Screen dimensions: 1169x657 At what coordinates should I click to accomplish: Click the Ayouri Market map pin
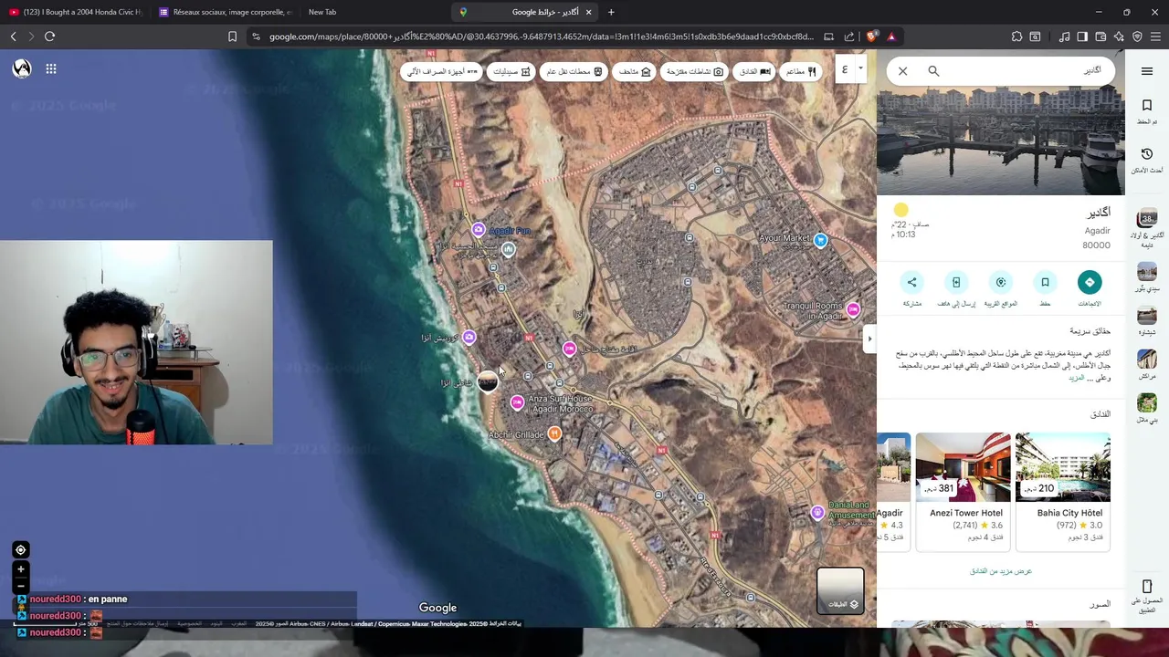click(820, 240)
